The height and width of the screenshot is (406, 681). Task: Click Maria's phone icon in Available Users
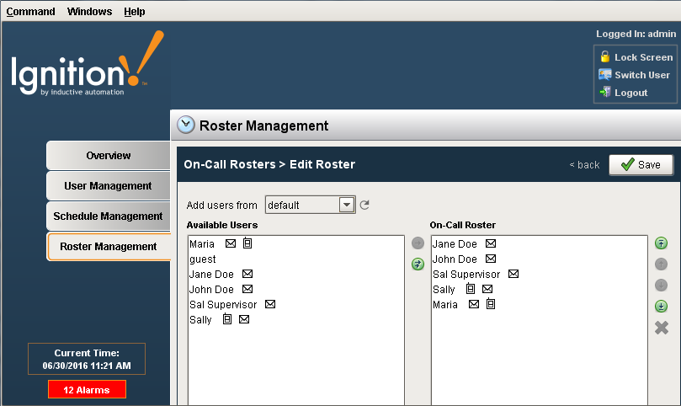pos(247,243)
